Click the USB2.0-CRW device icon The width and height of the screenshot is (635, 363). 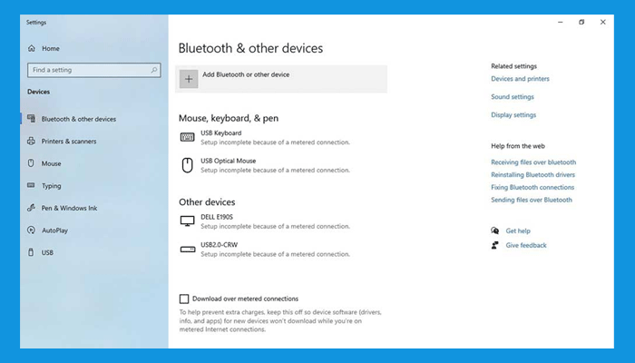pos(188,249)
